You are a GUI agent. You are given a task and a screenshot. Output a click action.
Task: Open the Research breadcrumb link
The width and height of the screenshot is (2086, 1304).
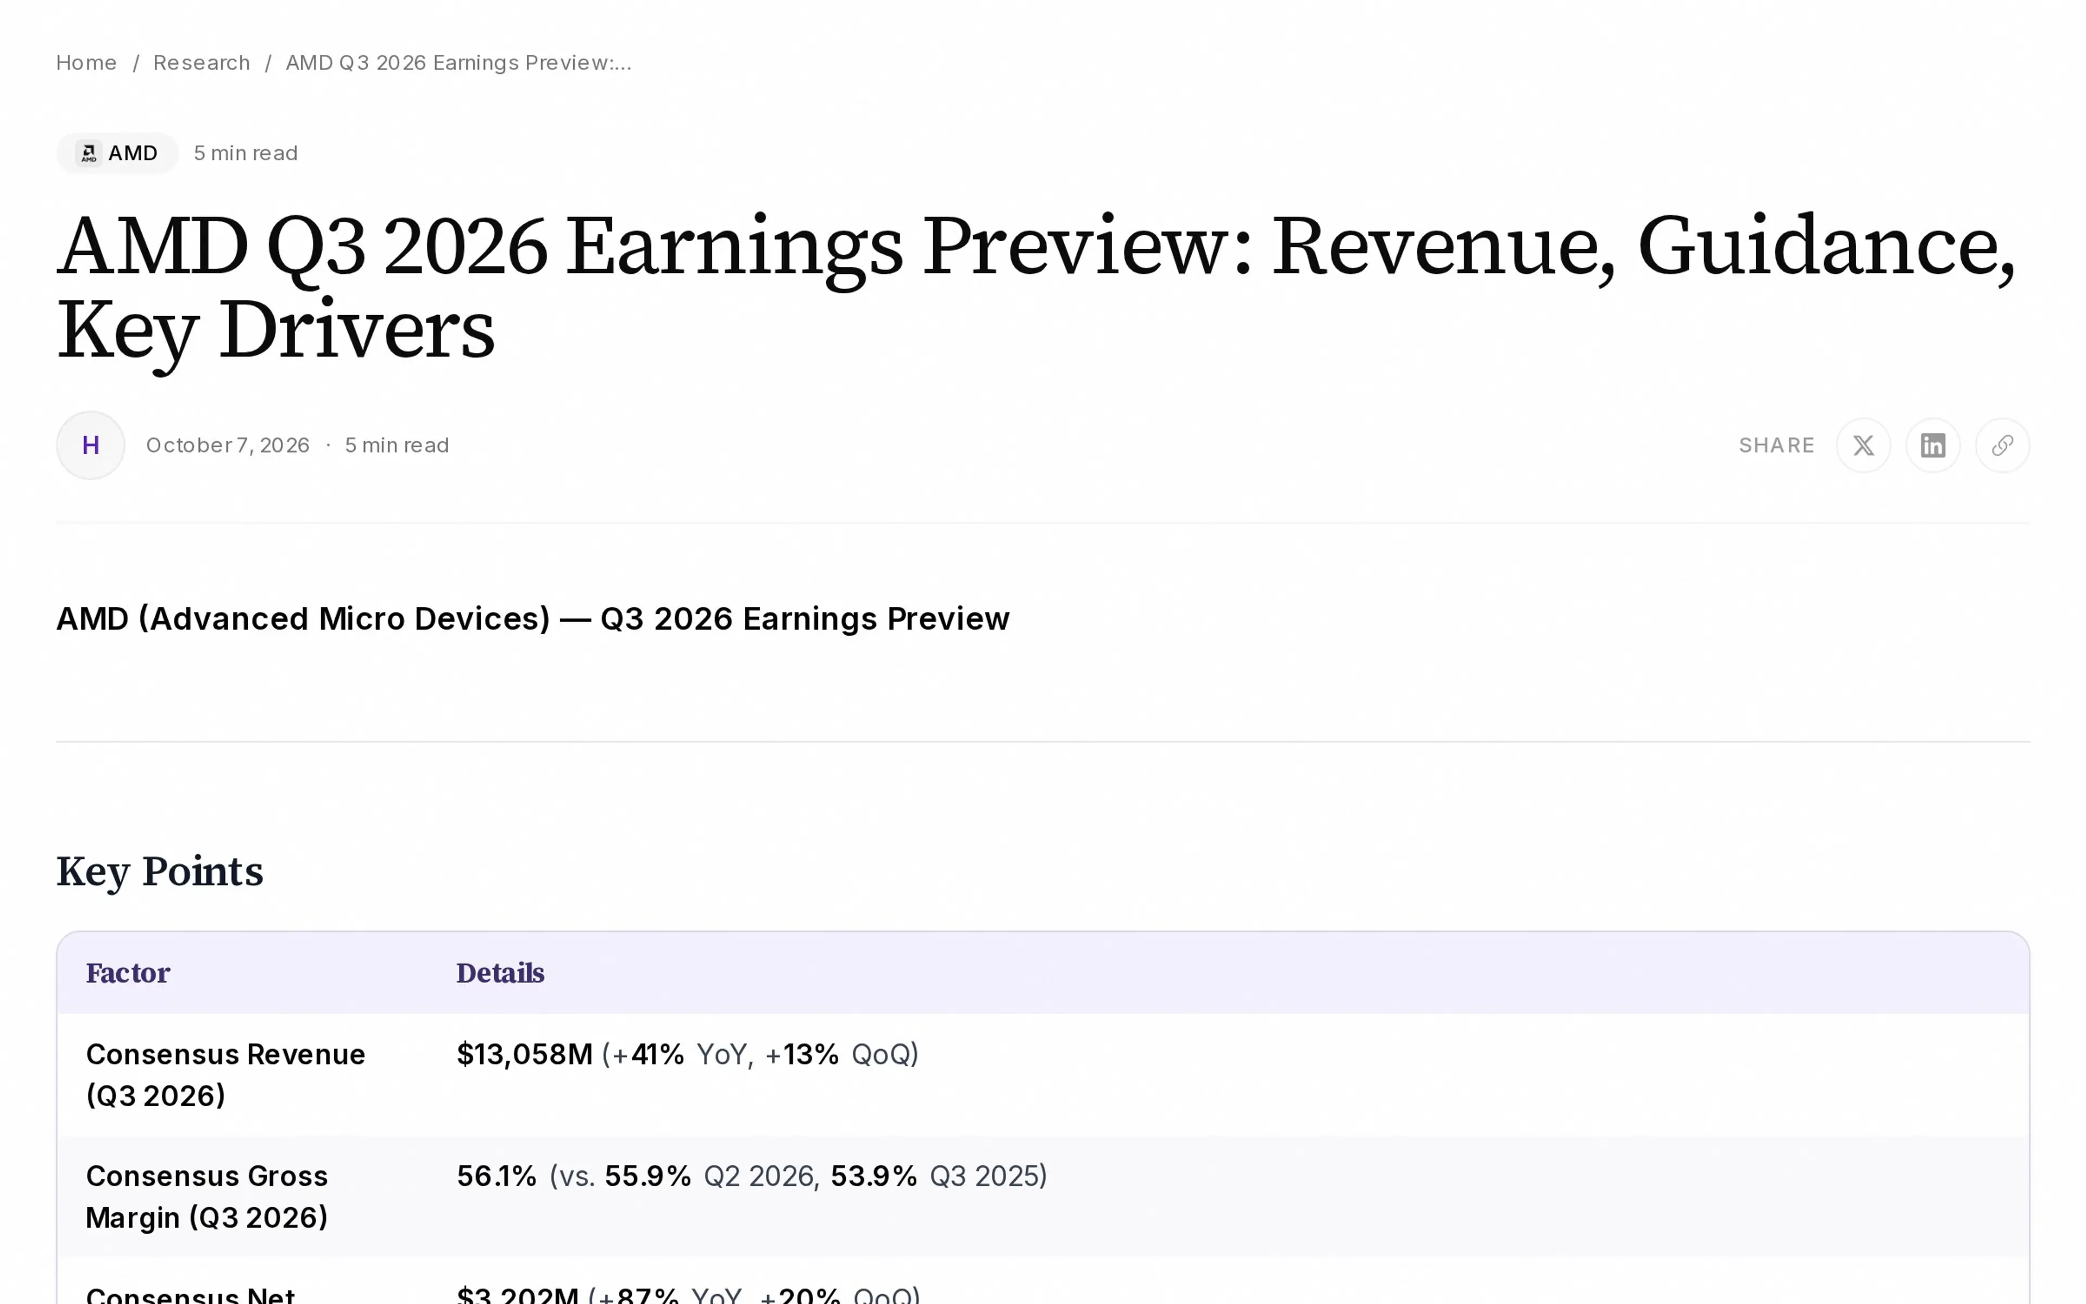(202, 63)
